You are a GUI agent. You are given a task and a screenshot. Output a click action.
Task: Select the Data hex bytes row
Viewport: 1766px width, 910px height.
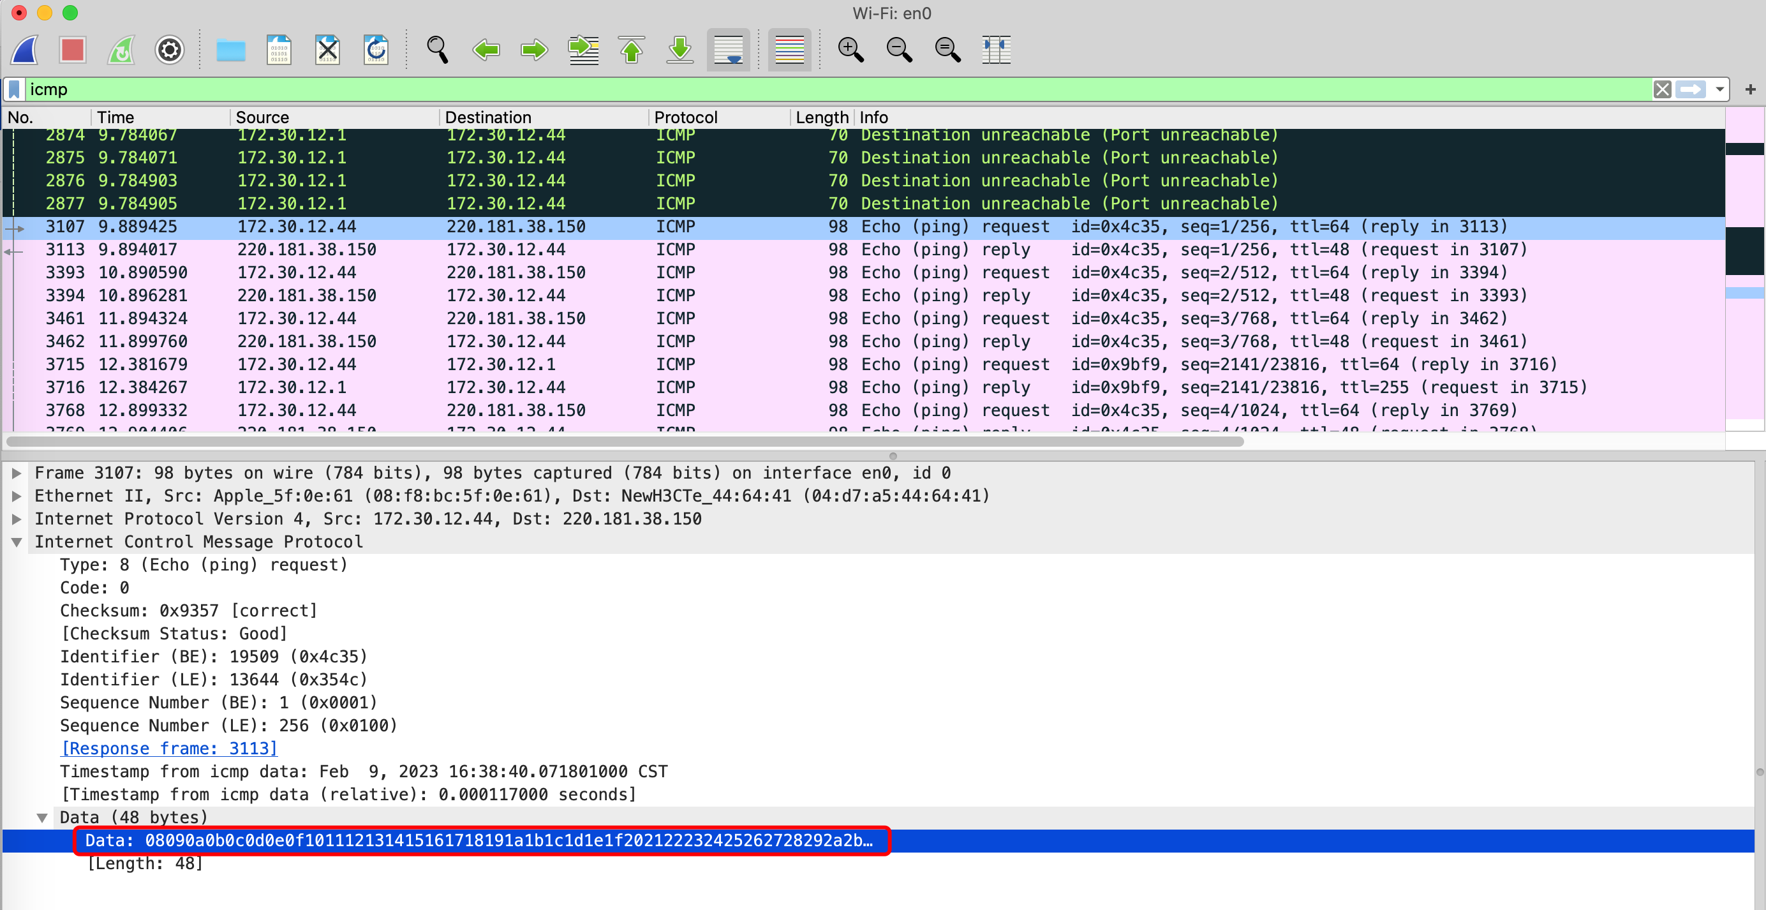(877, 840)
